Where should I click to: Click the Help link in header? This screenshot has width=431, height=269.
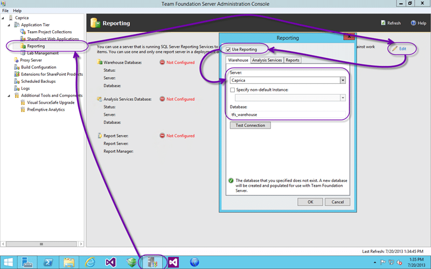422,23
